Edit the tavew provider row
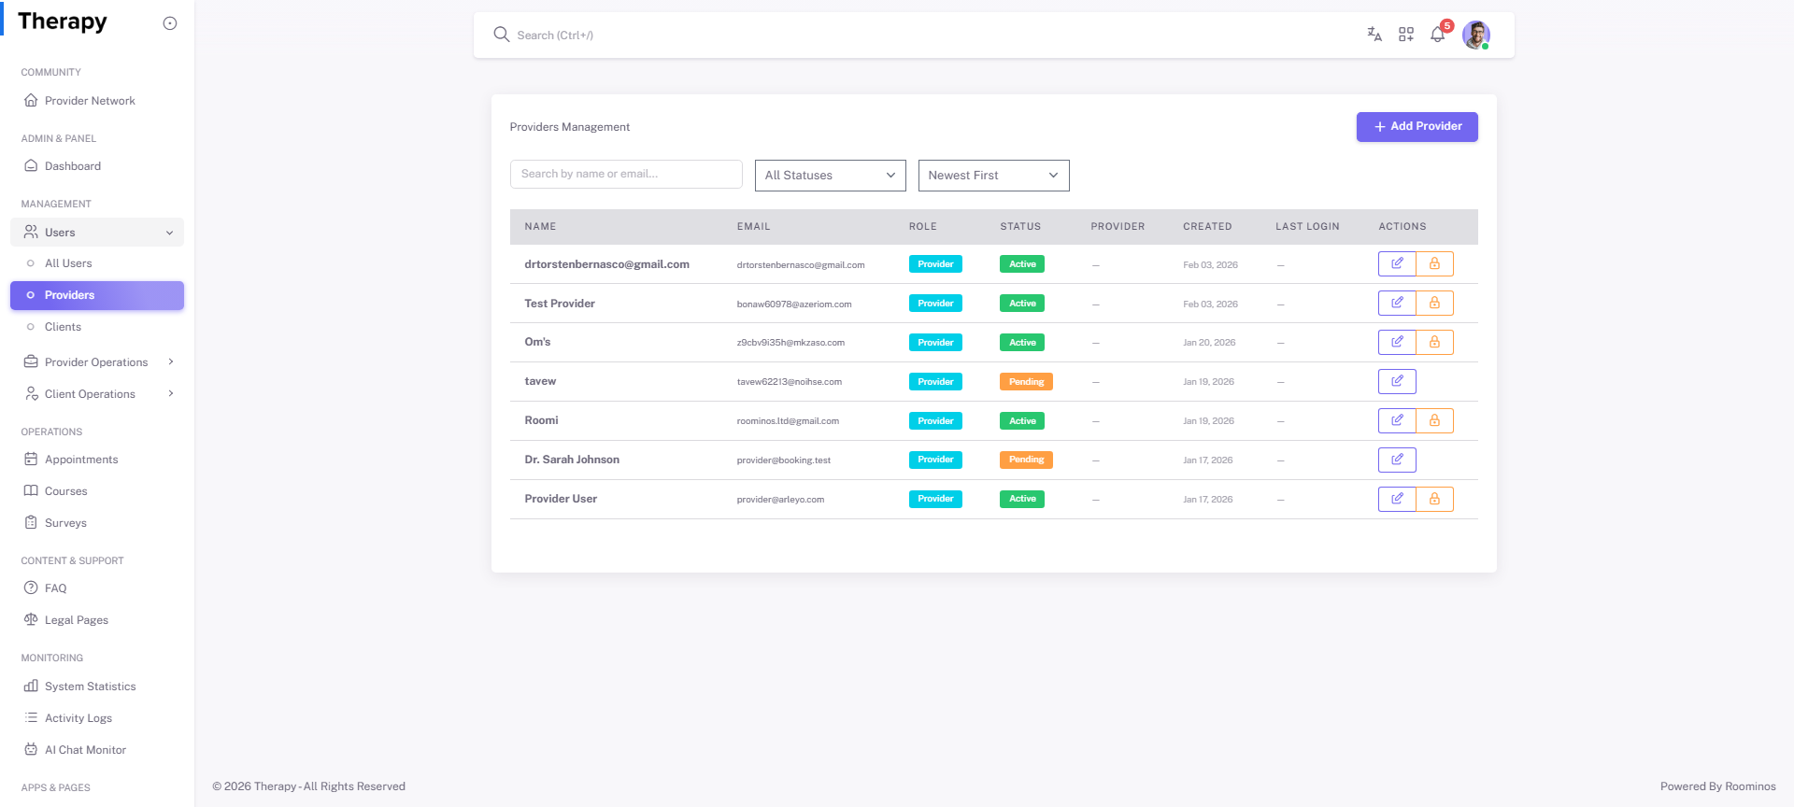 pyautogui.click(x=1397, y=381)
